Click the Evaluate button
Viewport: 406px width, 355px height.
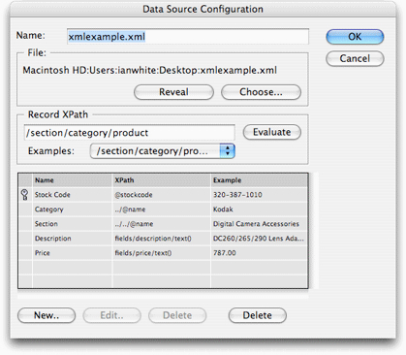point(271,132)
